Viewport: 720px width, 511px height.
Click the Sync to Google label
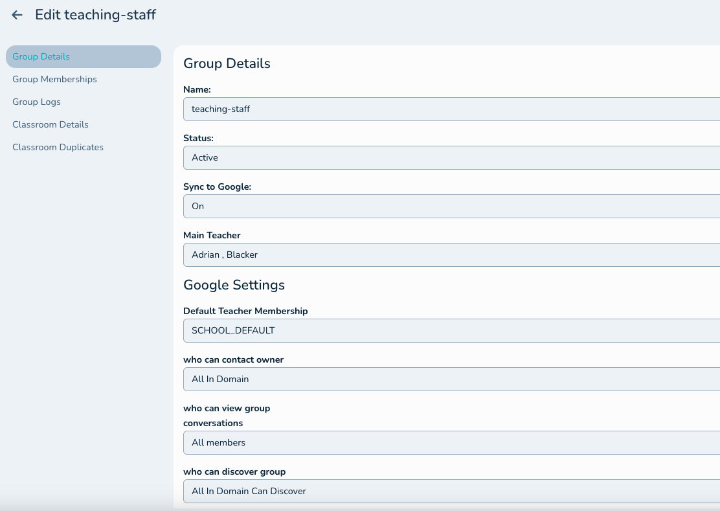point(217,187)
